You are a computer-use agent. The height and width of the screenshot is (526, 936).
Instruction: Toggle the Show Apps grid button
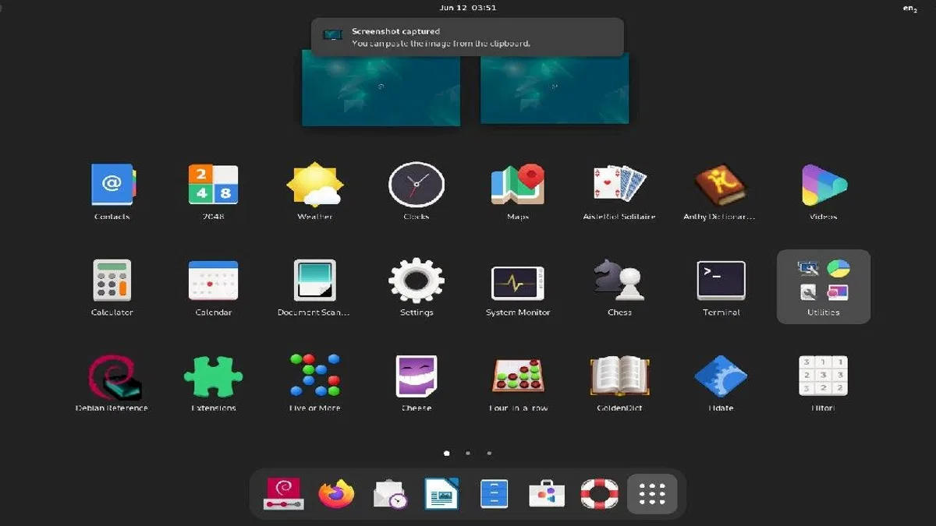click(652, 493)
